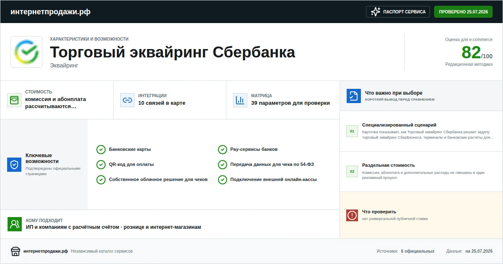Click the Кому подходит people icon
The width and height of the screenshot is (503, 264).
coord(15,224)
